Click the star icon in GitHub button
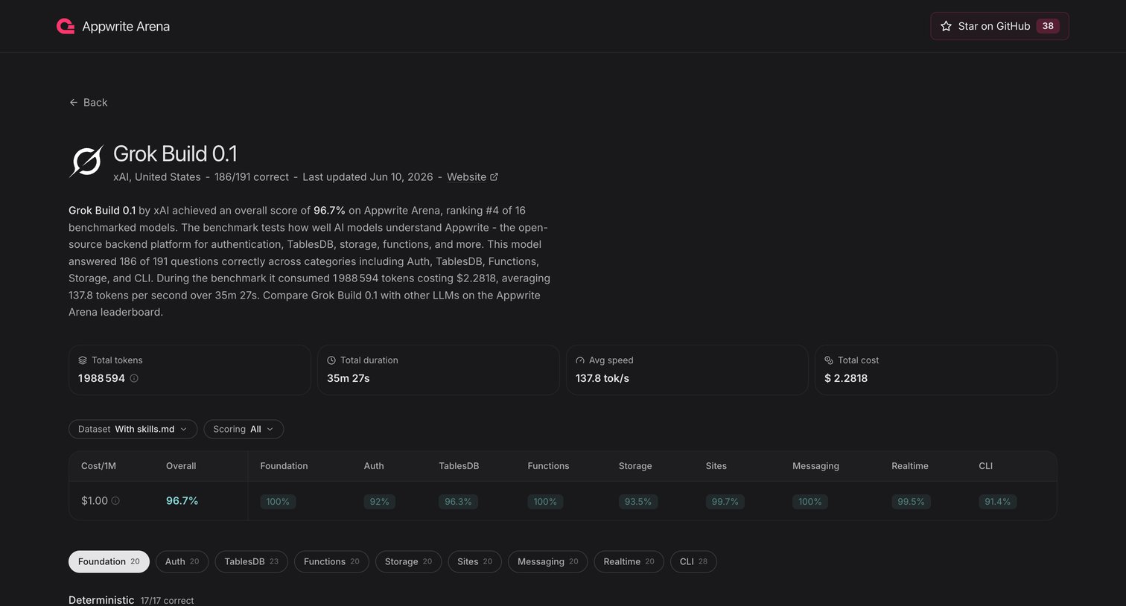The image size is (1126, 606). click(946, 26)
